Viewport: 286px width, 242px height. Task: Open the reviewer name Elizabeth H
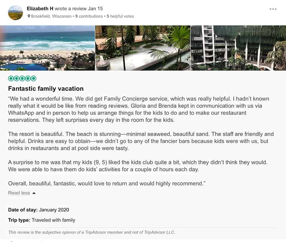click(40, 9)
